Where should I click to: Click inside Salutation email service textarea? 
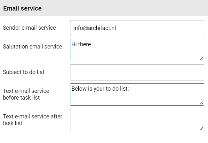click(137, 52)
